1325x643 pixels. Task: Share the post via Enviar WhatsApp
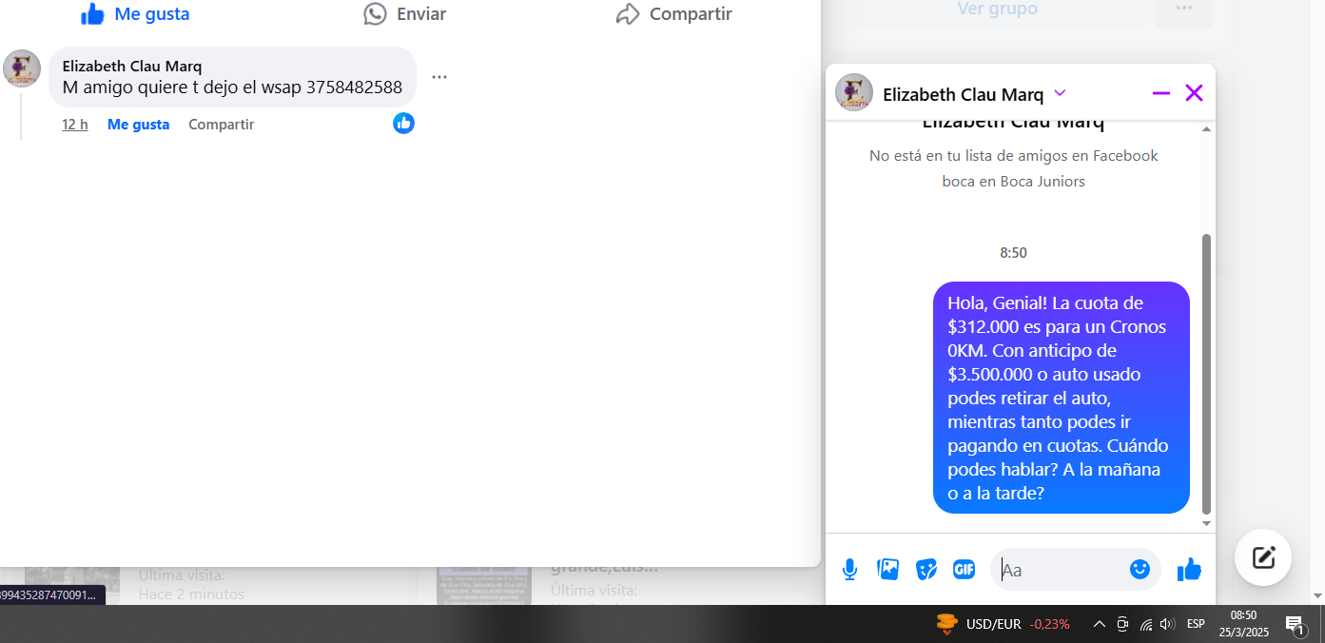(x=404, y=13)
